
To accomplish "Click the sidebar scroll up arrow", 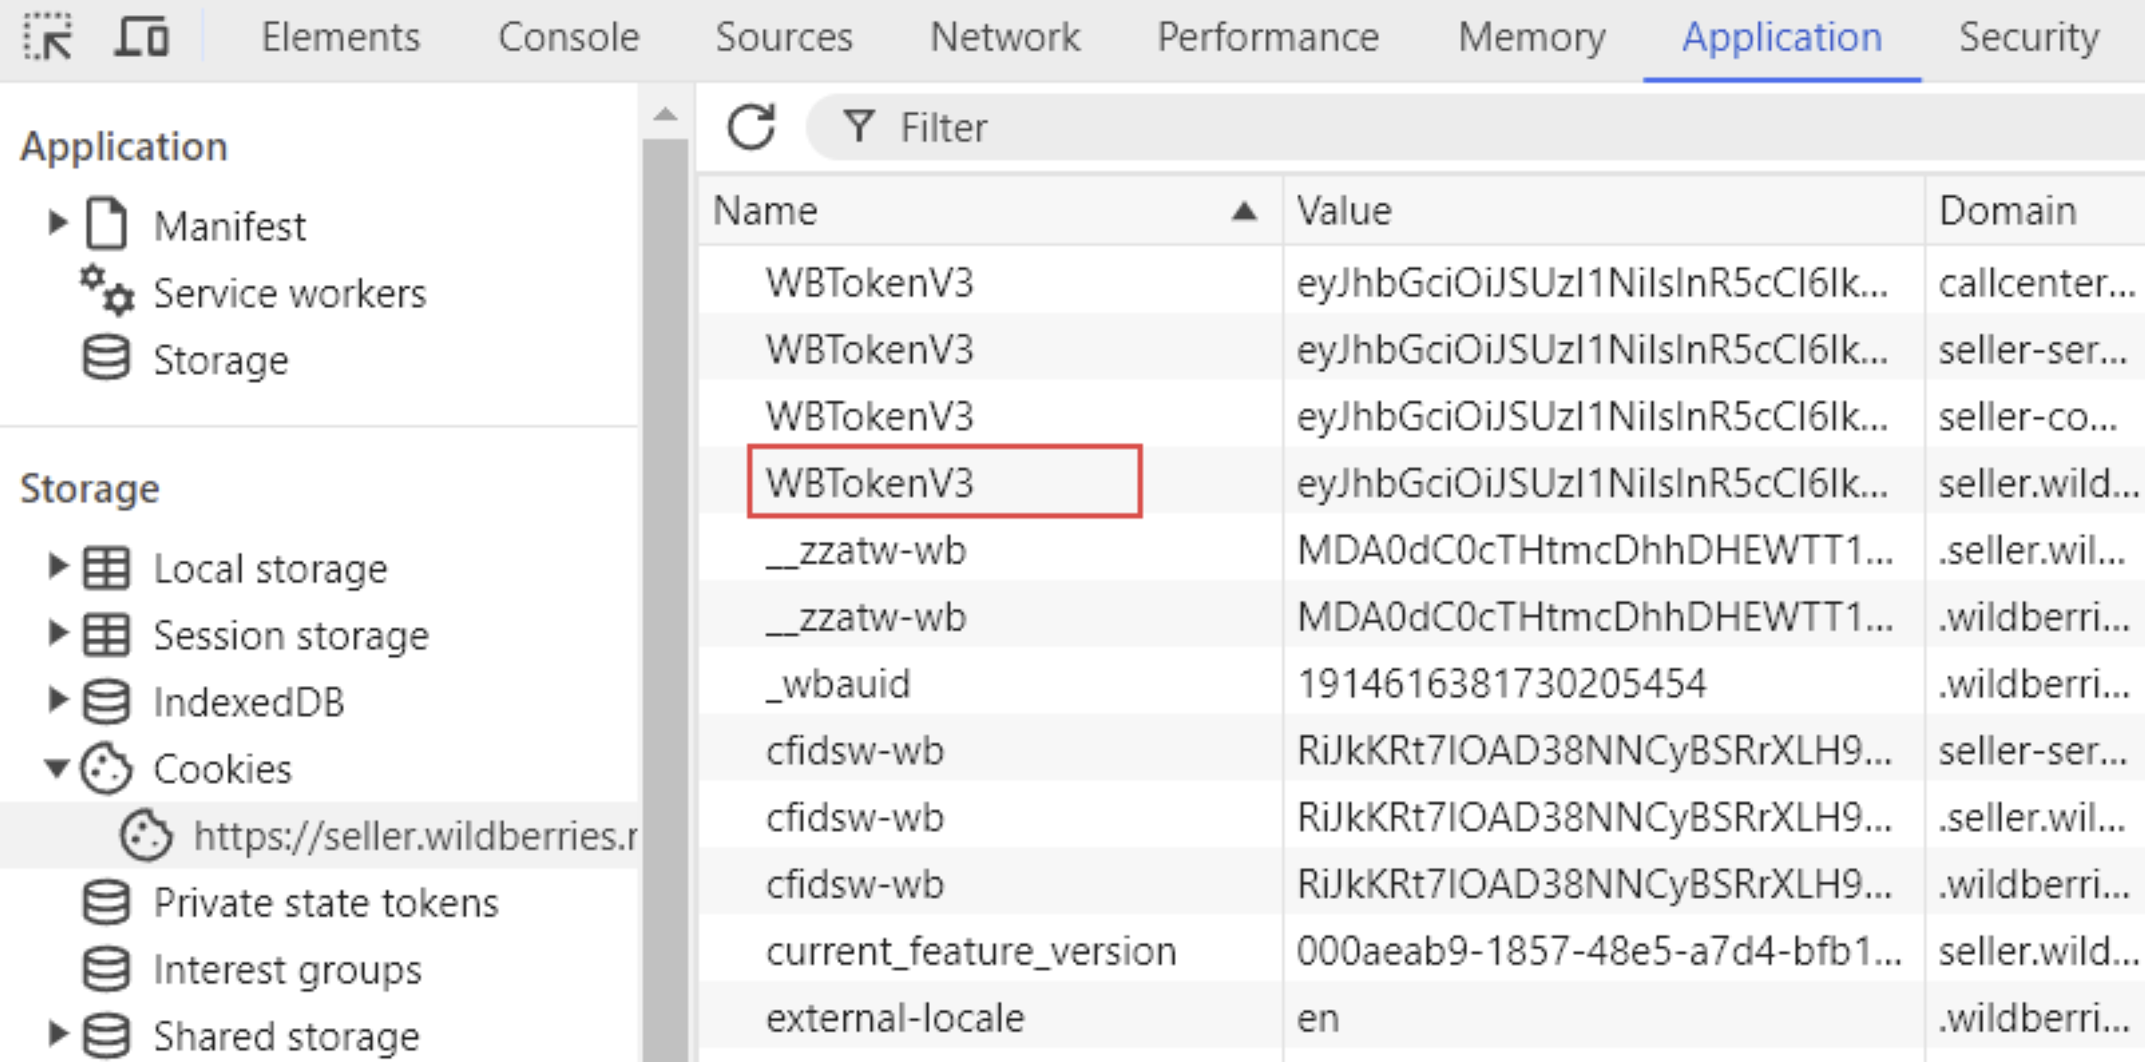I will click(665, 115).
